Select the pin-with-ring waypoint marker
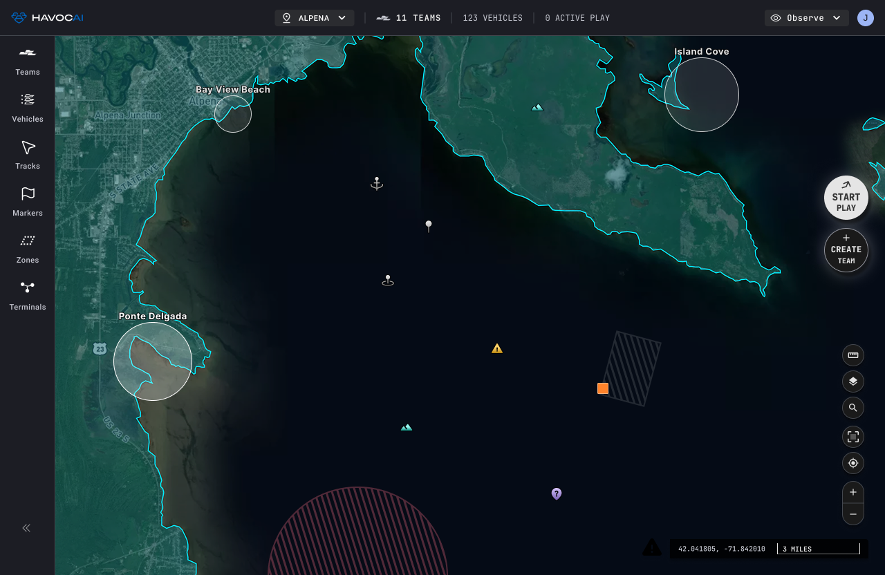This screenshot has width=885, height=575. [388, 280]
